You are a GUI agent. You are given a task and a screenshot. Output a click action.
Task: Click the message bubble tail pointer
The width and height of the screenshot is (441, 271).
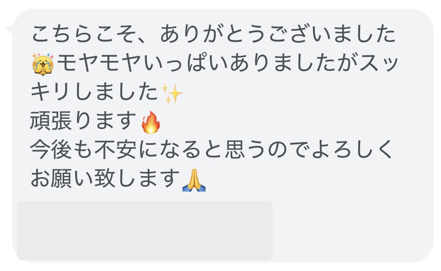9,30
